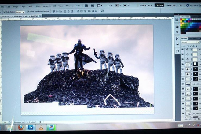Click Align Horizontal Centers icon
Image resolution: width=201 pixels, height=134 pixels.
(x=69, y=11)
